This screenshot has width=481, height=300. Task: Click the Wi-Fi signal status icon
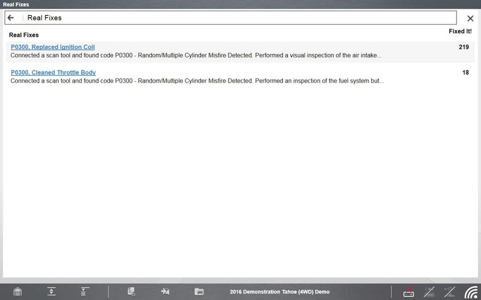(x=471, y=292)
